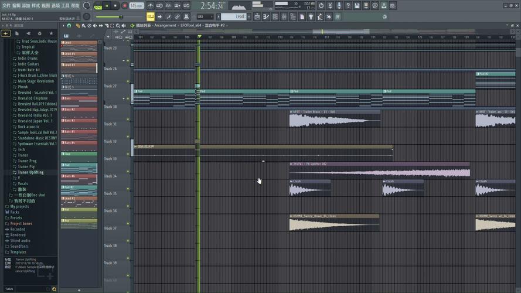This screenshot has width=521, height=293.
Task: Open the 帮助 (Help) menu
Action: click(x=75, y=6)
